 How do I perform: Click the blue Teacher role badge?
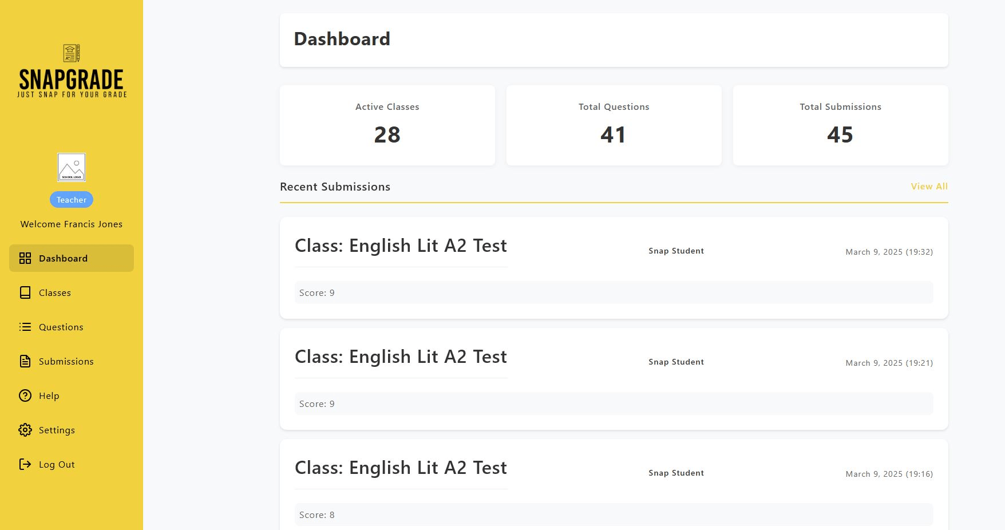click(72, 200)
